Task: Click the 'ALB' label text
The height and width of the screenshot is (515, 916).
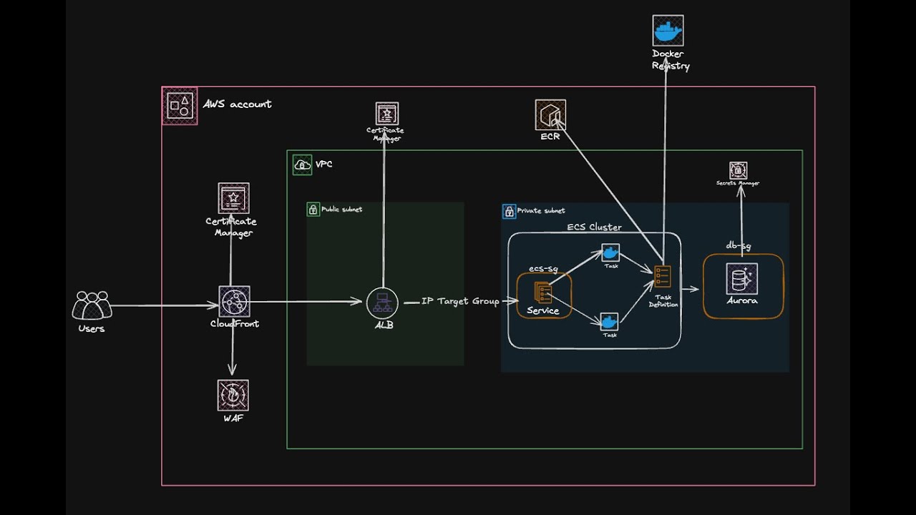Action: (384, 325)
